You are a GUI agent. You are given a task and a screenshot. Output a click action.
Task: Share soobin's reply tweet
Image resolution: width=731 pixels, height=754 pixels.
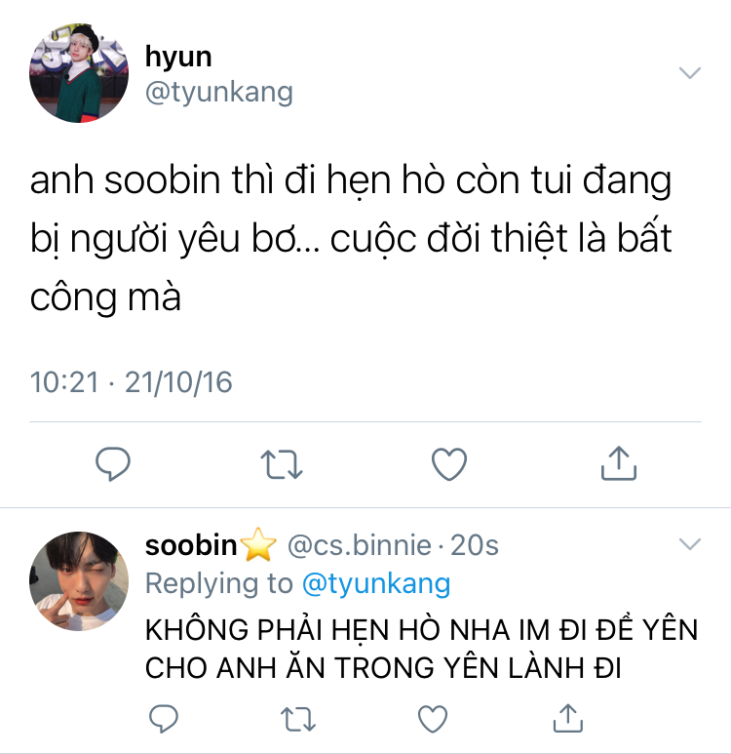[568, 718]
